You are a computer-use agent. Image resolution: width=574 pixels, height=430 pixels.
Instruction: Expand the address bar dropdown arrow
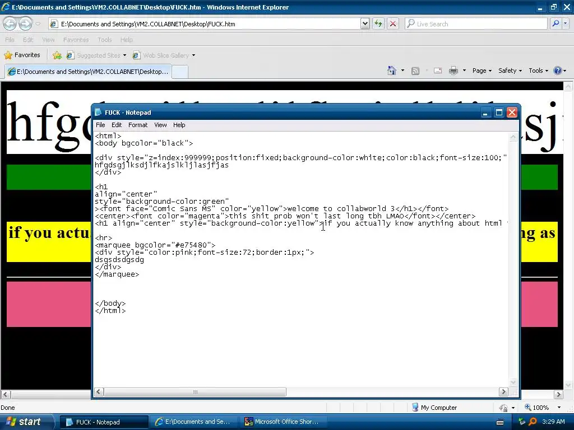coord(364,24)
